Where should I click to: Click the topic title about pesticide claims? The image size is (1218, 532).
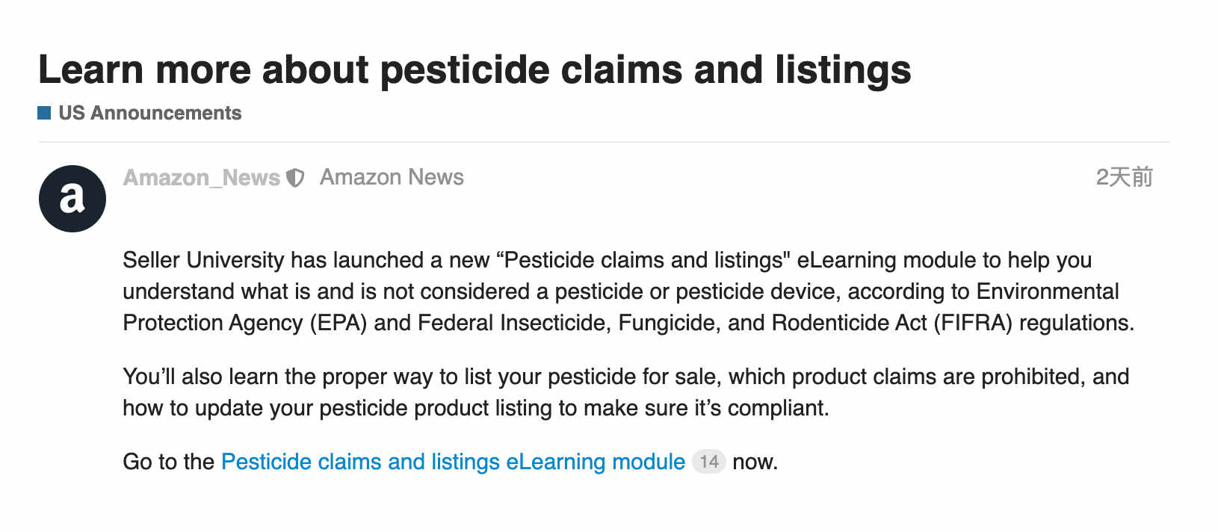pos(474,69)
